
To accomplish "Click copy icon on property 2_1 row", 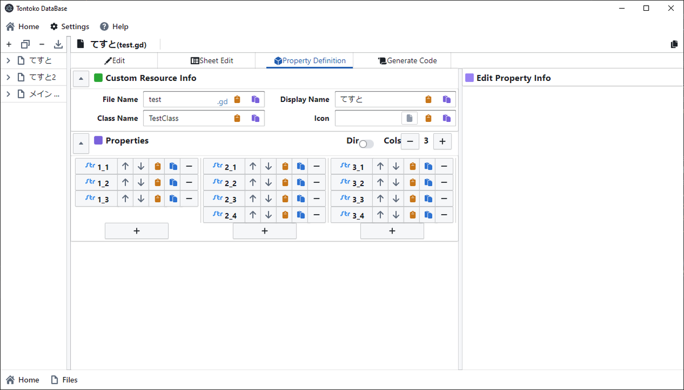I will point(301,167).
